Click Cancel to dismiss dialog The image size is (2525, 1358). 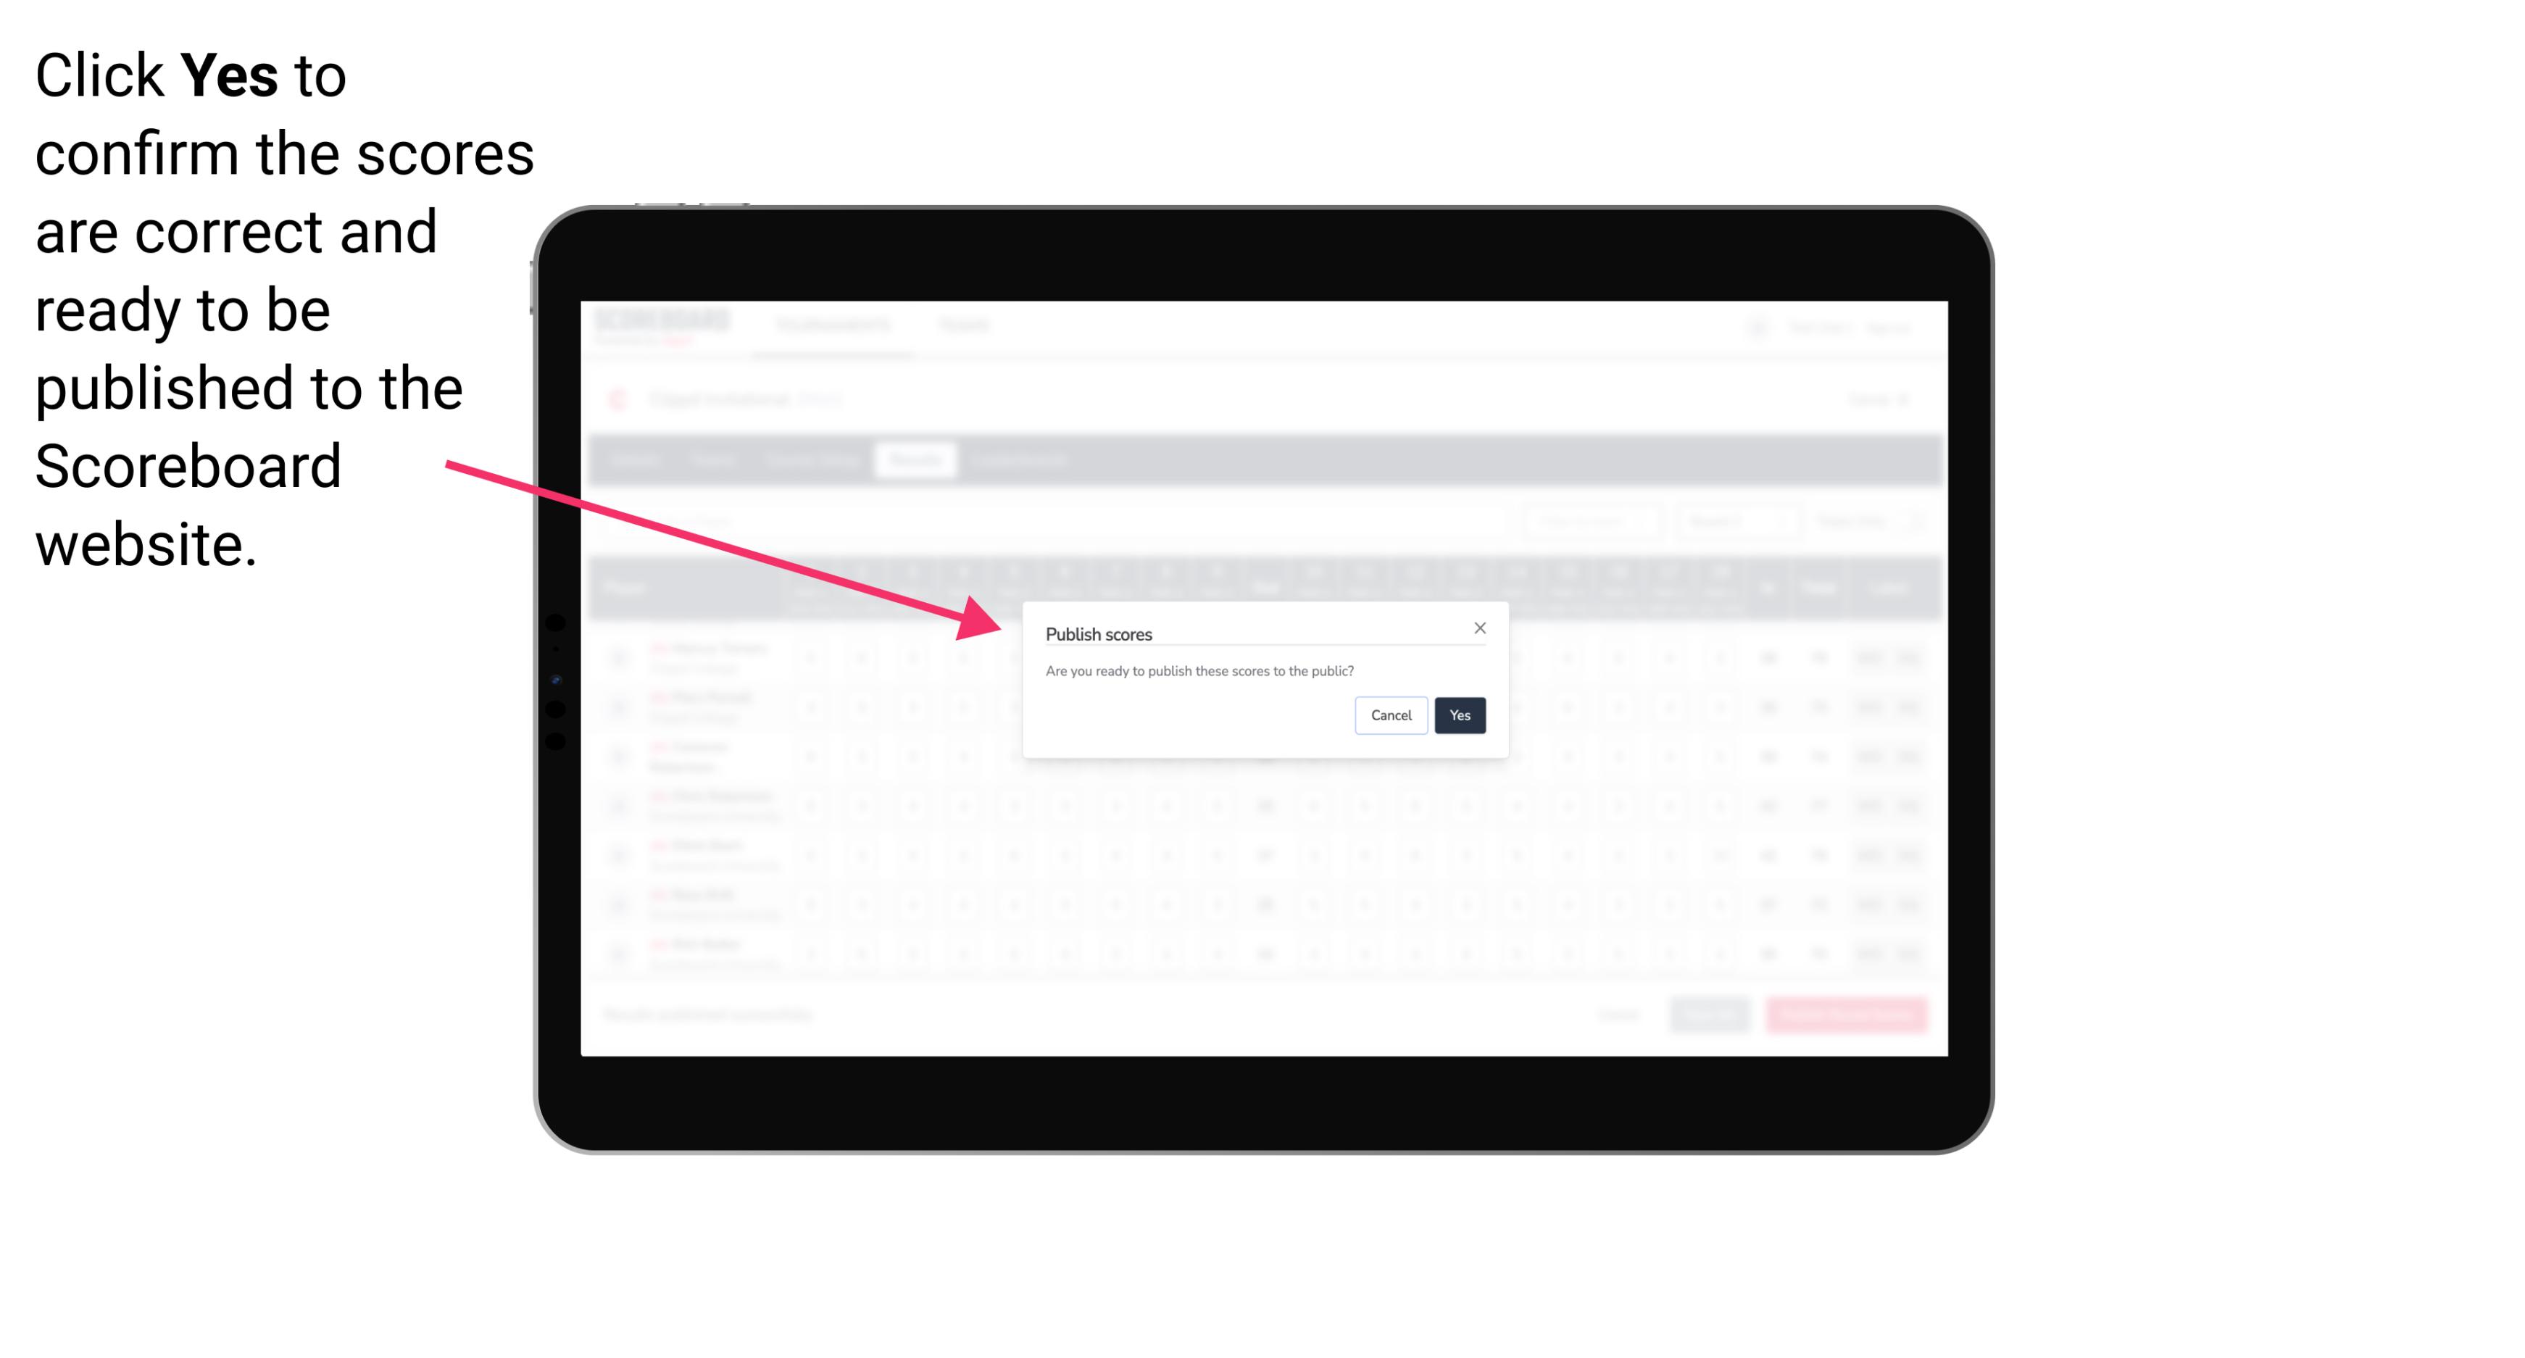[x=1392, y=714]
